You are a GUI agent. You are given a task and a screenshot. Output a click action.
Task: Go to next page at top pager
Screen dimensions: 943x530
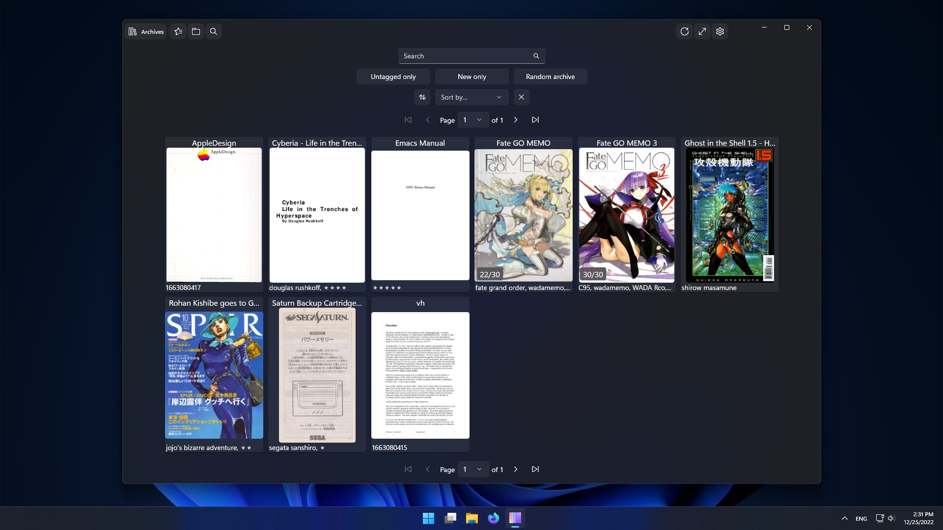(516, 120)
